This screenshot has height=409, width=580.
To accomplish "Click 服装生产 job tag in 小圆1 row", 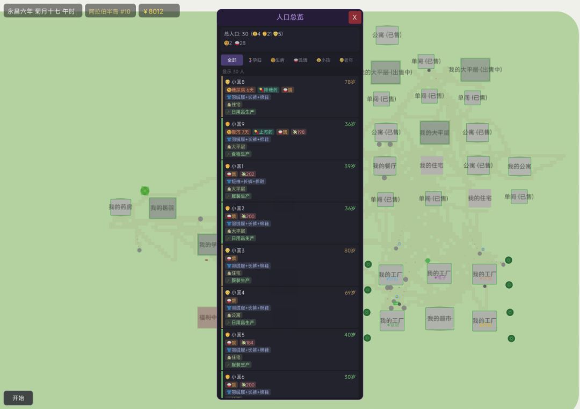I will (x=238, y=196).
